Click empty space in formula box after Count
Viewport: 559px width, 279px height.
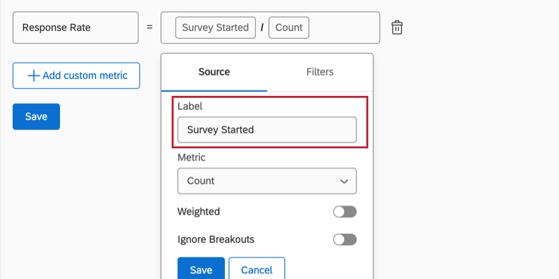[x=342, y=28]
